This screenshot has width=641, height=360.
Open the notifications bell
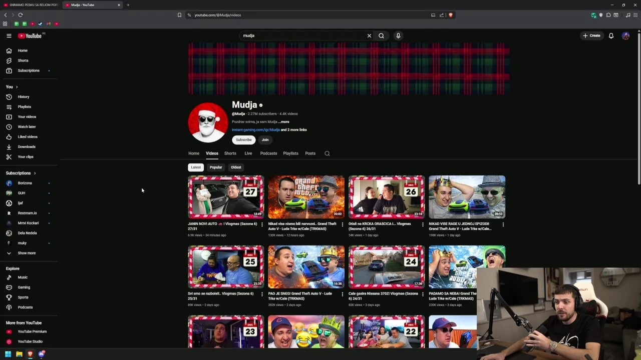[x=611, y=35]
